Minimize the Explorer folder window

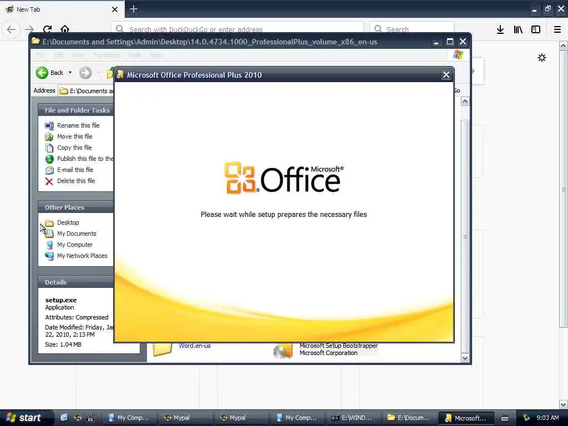(x=436, y=42)
